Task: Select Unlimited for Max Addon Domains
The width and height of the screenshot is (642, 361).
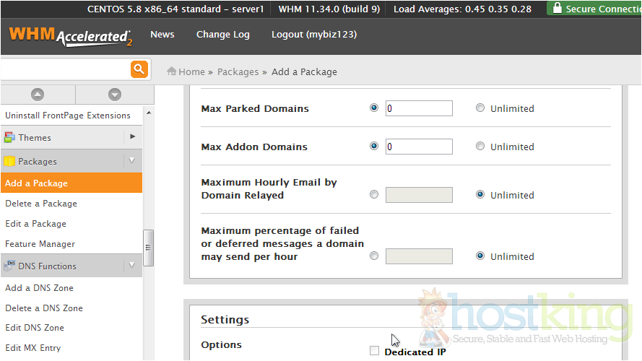Action: tap(480, 147)
